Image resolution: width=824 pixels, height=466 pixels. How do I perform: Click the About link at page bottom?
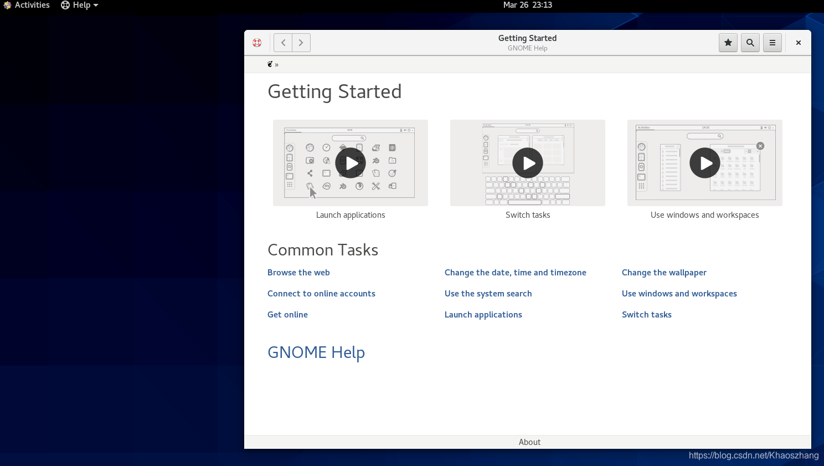tap(529, 442)
